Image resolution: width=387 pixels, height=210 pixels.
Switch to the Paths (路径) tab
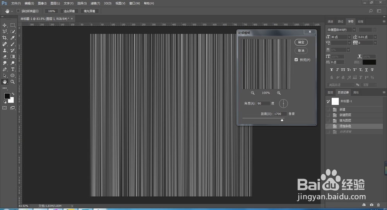tap(341, 22)
